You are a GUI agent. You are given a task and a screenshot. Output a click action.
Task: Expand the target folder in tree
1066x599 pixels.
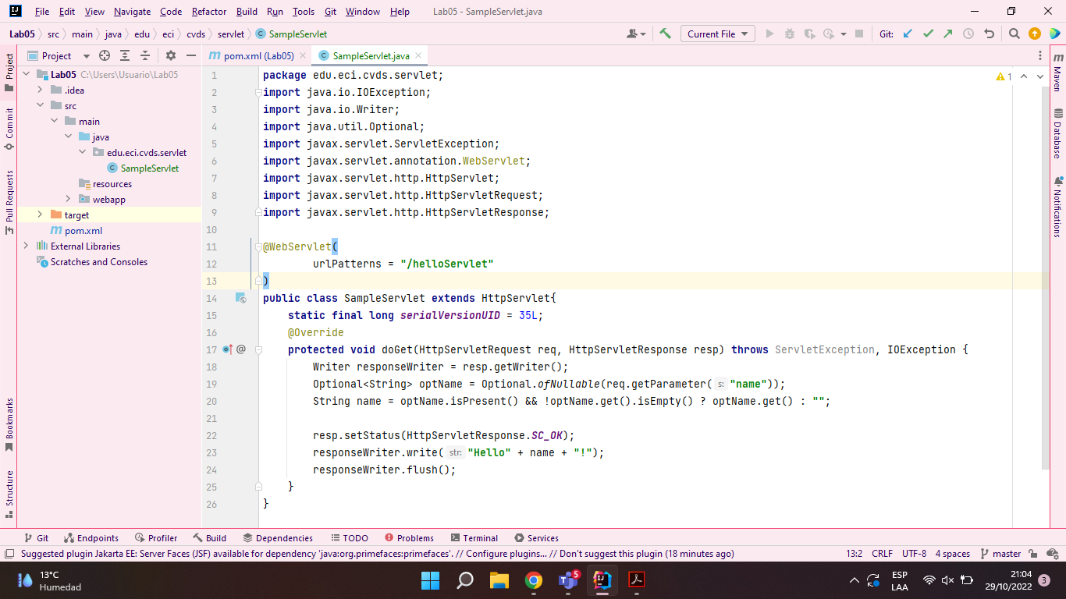click(40, 214)
